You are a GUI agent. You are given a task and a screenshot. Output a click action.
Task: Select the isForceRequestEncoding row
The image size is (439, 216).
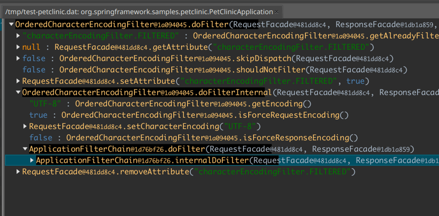point(189,115)
